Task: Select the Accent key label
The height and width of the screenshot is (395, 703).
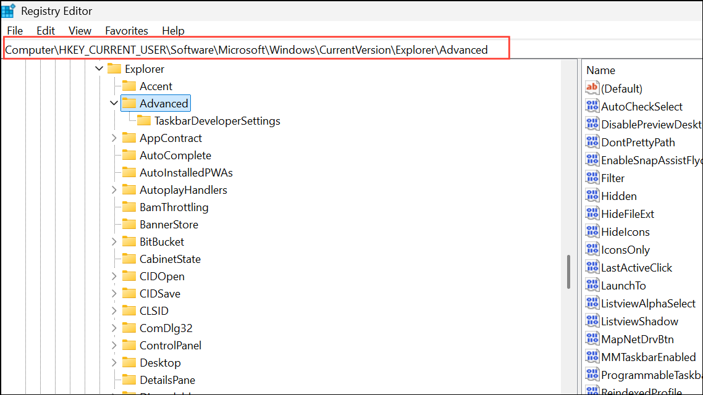Action: point(156,86)
